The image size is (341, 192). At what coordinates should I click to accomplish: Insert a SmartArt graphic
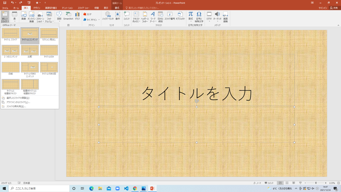pyautogui.click(x=68, y=16)
